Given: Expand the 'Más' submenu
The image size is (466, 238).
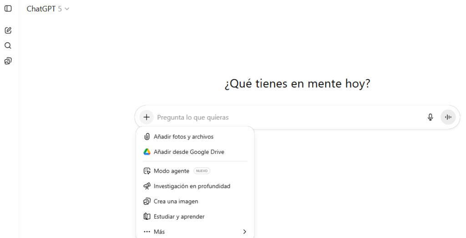Looking at the screenshot, I should coord(195,232).
